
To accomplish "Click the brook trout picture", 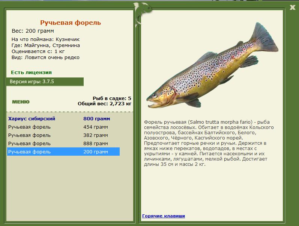I will point(212,65).
